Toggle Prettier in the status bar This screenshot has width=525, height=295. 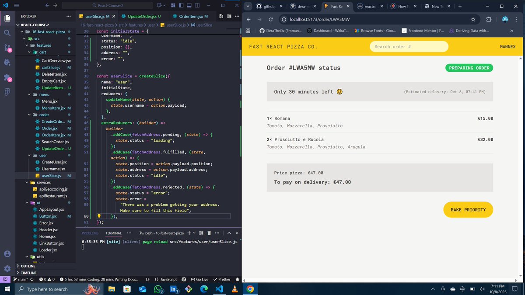click(x=222, y=279)
